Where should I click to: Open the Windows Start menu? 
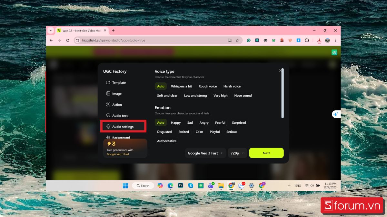(125, 185)
